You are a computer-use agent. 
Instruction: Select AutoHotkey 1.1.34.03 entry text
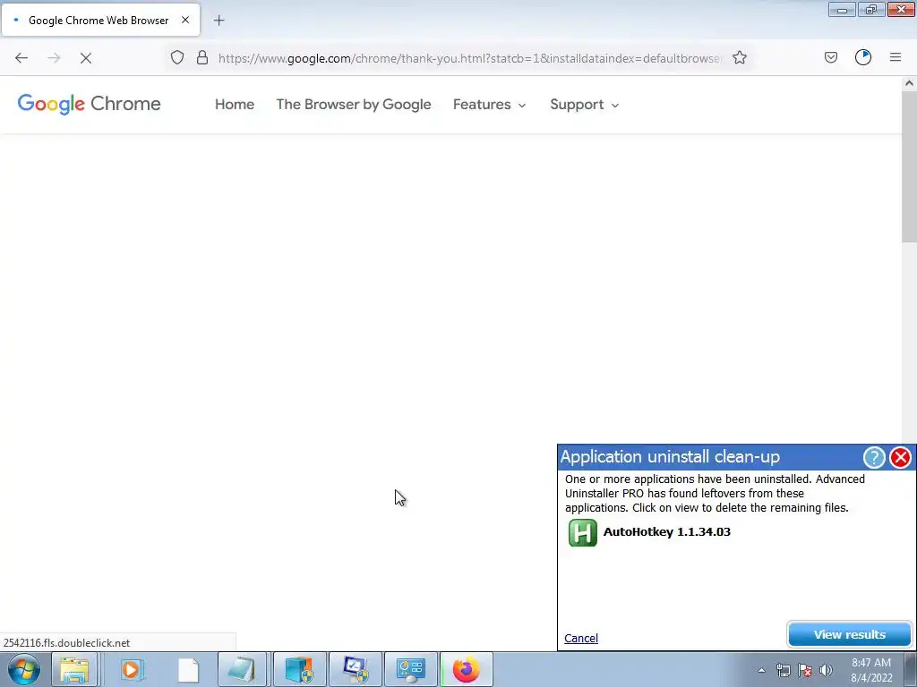pyautogui.click(x=666, y=531)
